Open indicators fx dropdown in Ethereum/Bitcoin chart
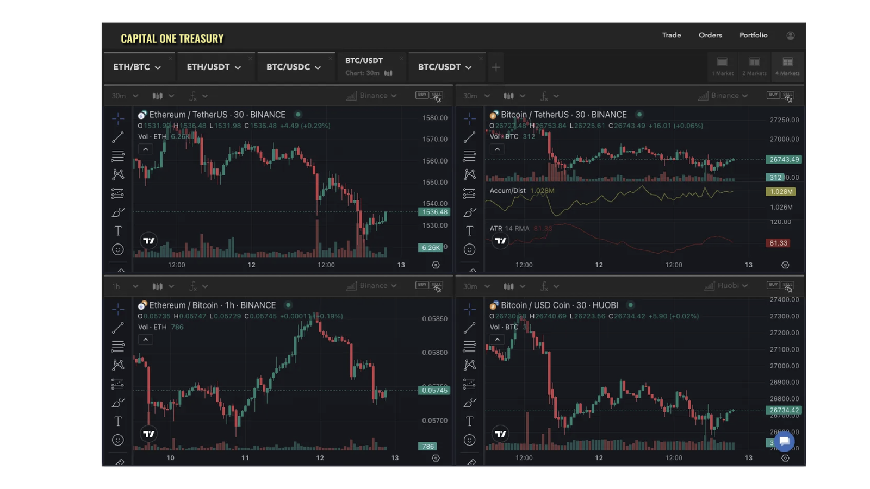Screen dimensions: 870x489 (x=198, y=286)
